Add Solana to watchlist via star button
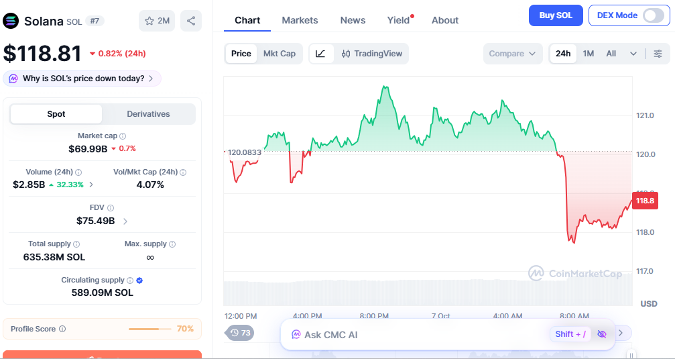This screenshot has height=359, width=675. pyautogui.click(x=157, y=21)
